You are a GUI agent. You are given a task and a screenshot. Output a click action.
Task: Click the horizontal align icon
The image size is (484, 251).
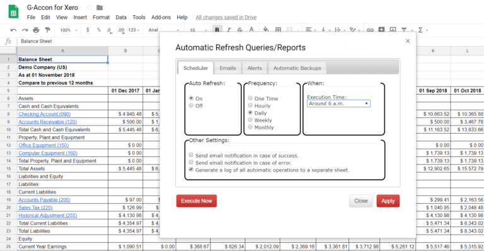(308, 30)
